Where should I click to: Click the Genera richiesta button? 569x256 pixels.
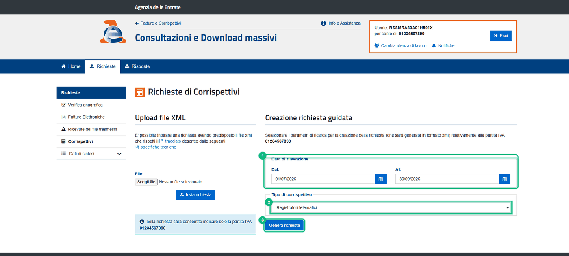tap(284, 226)
